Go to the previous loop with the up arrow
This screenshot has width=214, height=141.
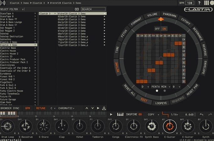point(87,108)
